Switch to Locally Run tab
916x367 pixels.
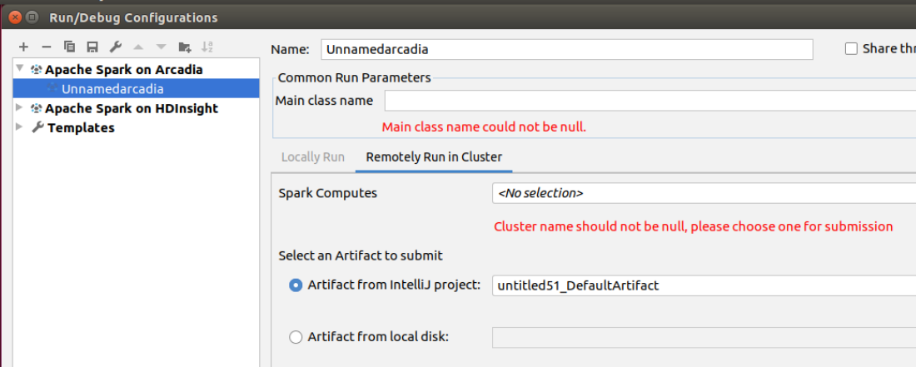click(313, 157)
